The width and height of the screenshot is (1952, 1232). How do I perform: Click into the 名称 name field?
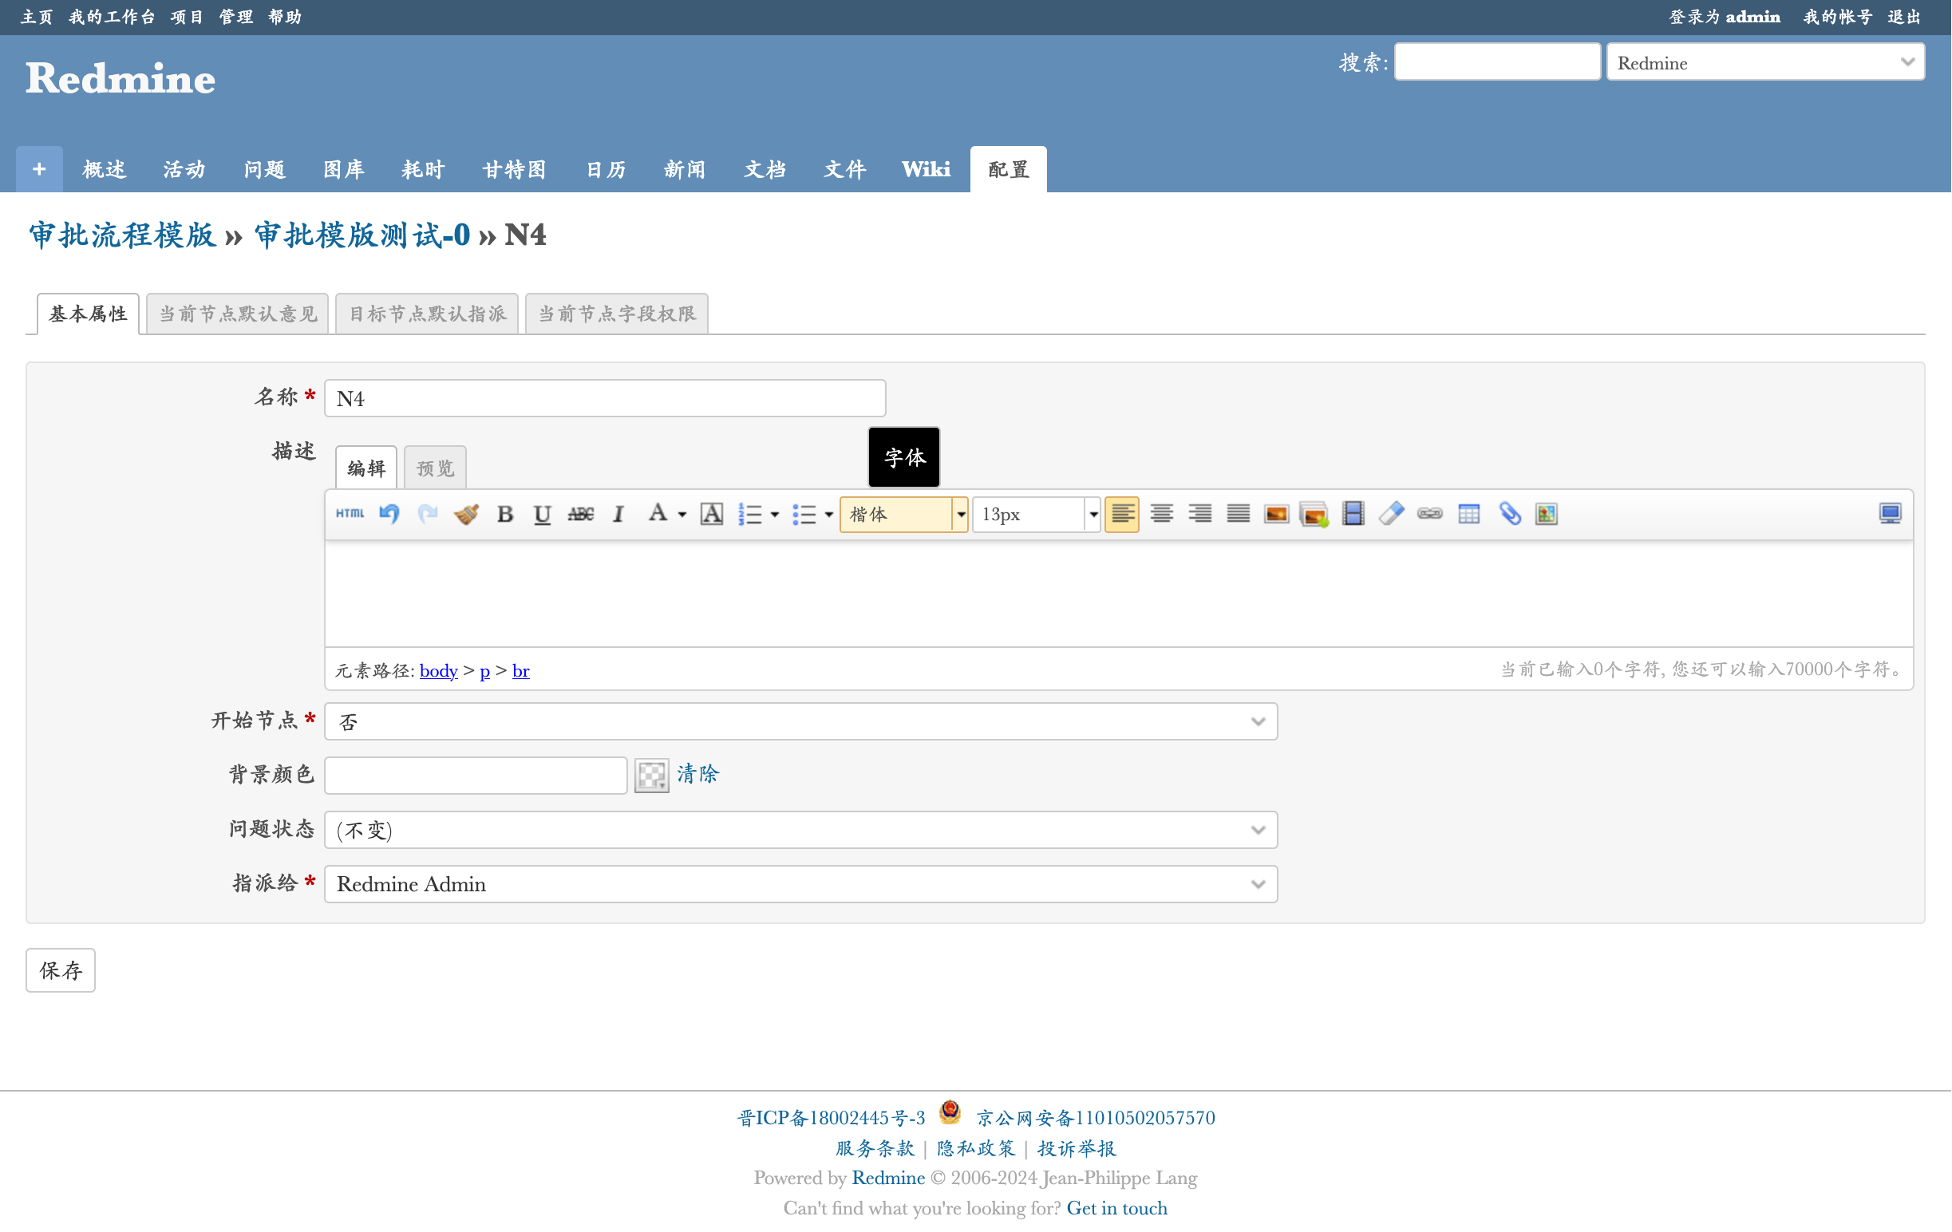605,399
